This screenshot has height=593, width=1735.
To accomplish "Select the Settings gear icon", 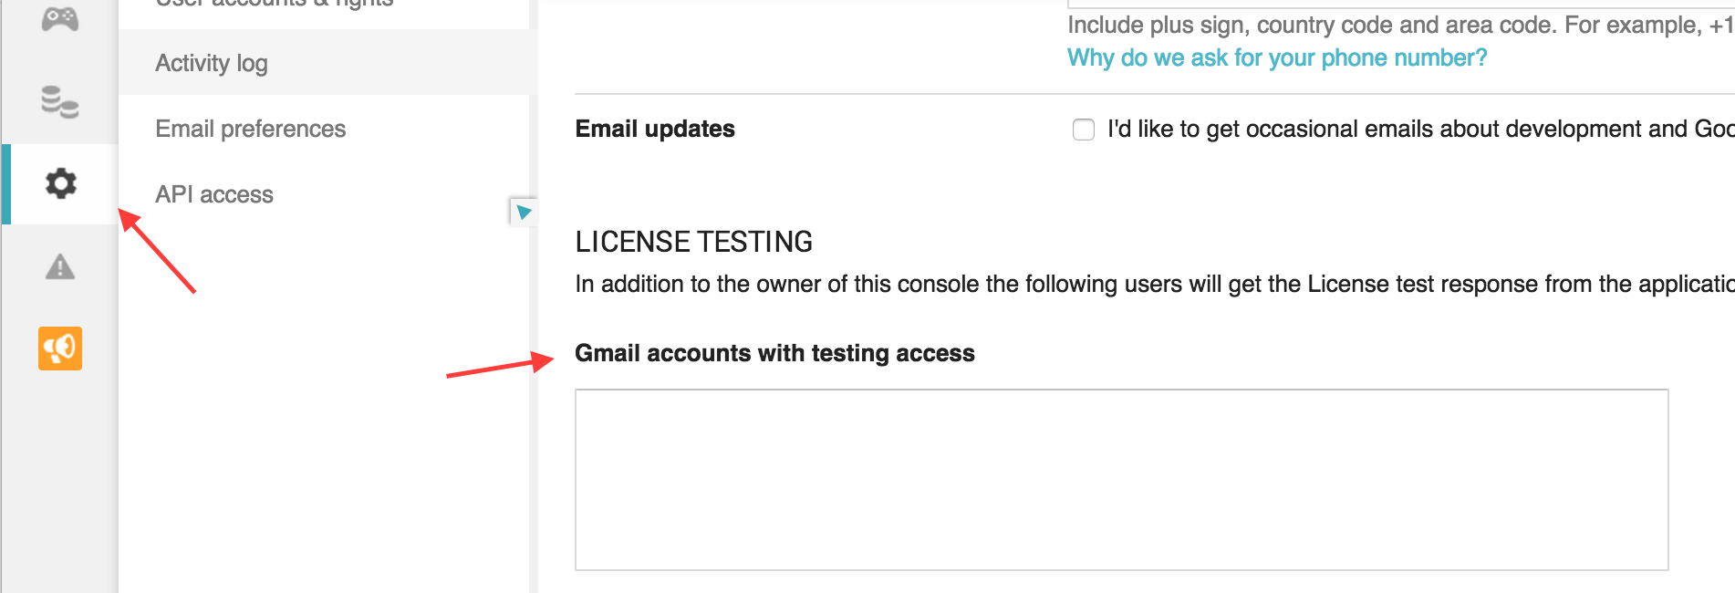I will click(61, 183).
